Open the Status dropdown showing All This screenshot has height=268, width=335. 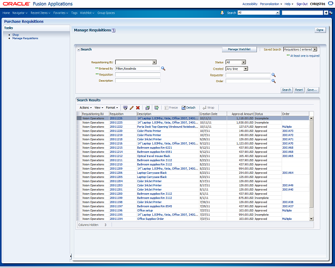click(243, 62)
